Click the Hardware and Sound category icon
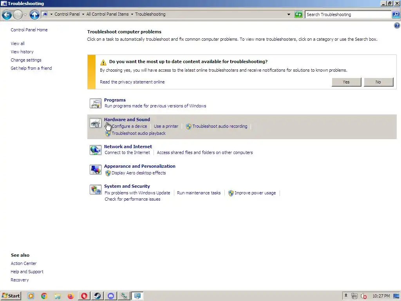Screen dimensions: 401x301 (96, 123)
